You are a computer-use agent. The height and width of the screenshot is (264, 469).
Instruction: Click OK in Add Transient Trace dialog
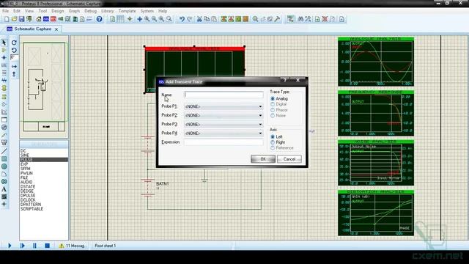[263, 159]
